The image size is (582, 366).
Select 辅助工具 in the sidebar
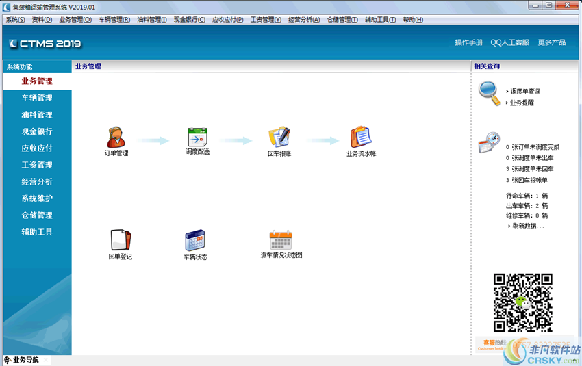(37, 232)
